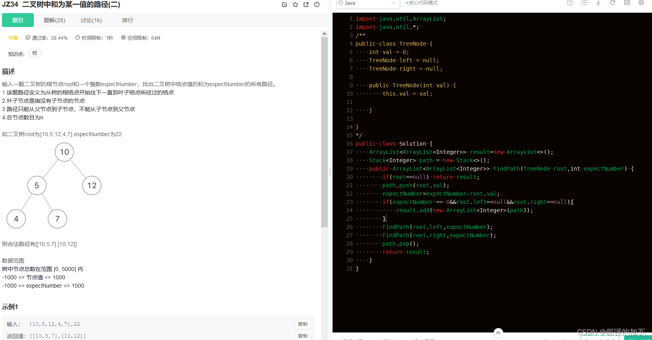Viewport: 652px width, 340px height.
Task: Click line 24 result.add statement
Action: point(464,210)
